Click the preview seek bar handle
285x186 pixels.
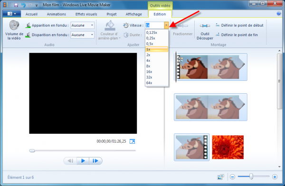tap(32, 150)
